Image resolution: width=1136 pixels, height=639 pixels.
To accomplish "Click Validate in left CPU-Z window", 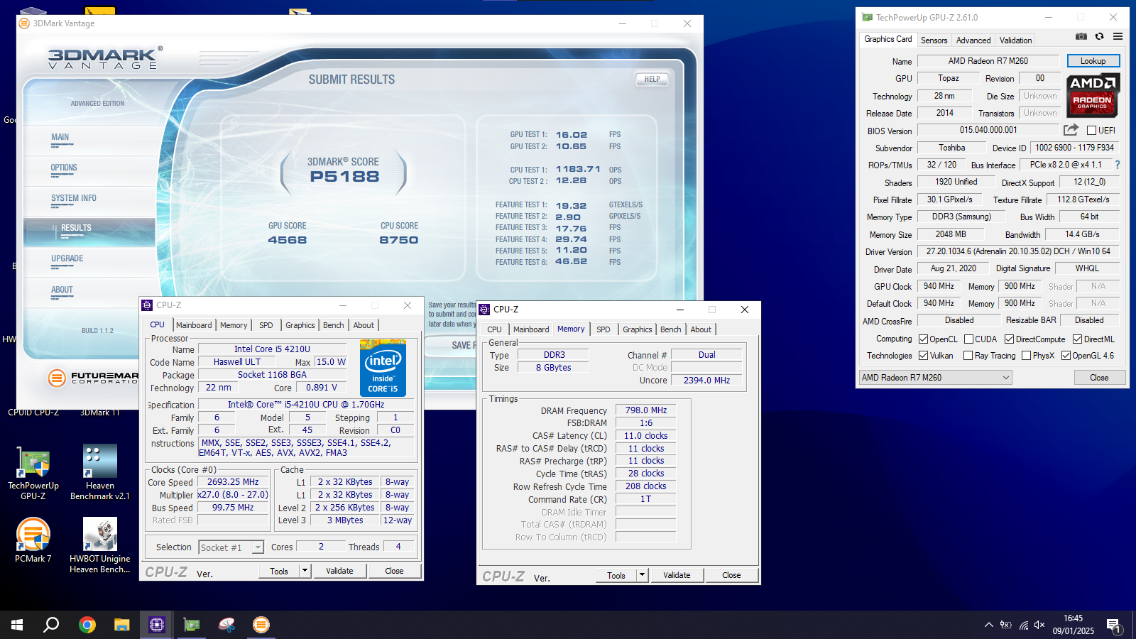I will click(x=339, y=571).
